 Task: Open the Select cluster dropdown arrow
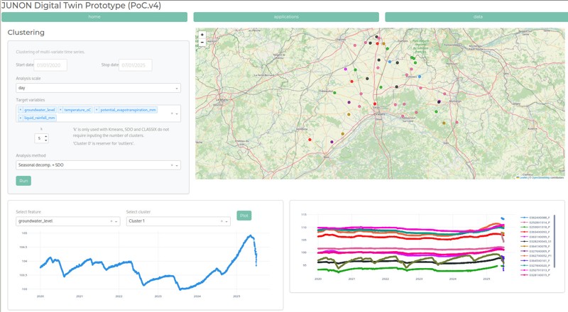226,221
